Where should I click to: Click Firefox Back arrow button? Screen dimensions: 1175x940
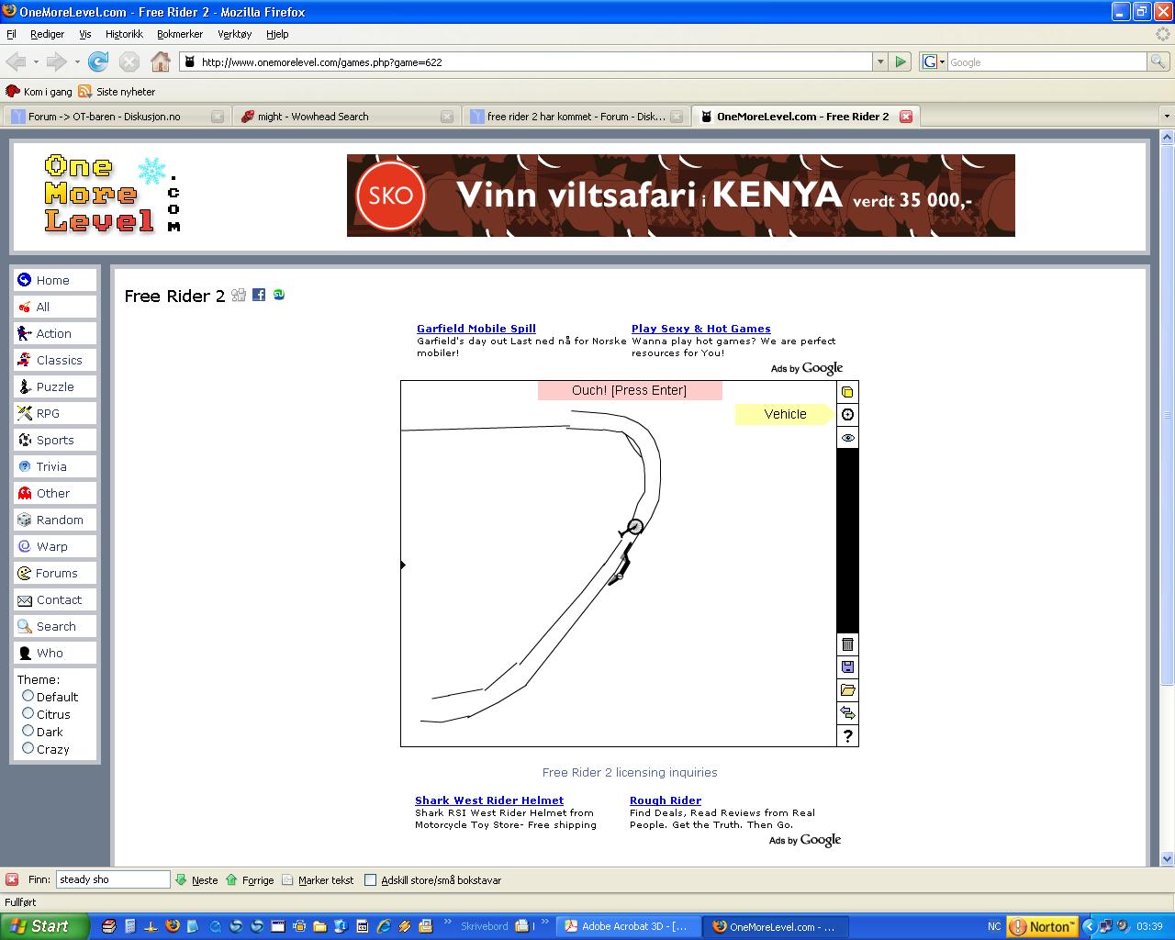coord(17,62)
